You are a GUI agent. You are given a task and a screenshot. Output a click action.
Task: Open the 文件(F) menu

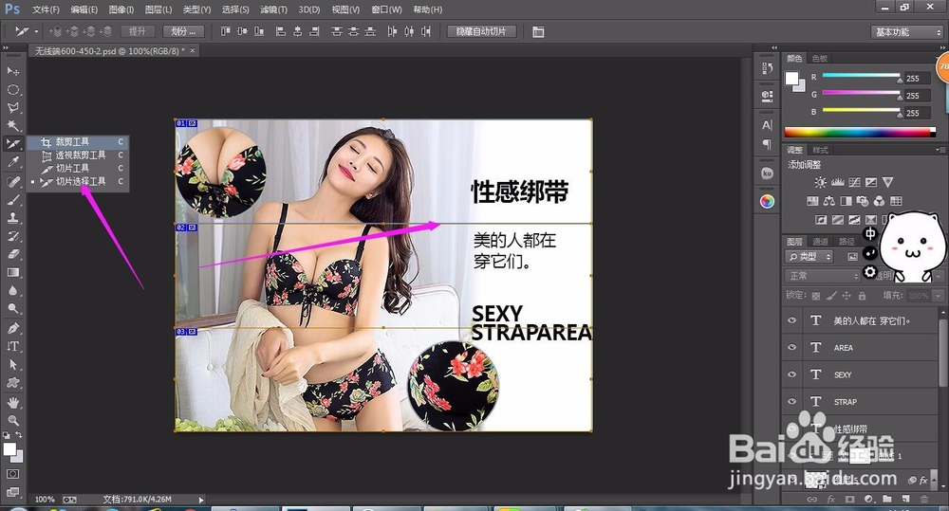point(46,9)
